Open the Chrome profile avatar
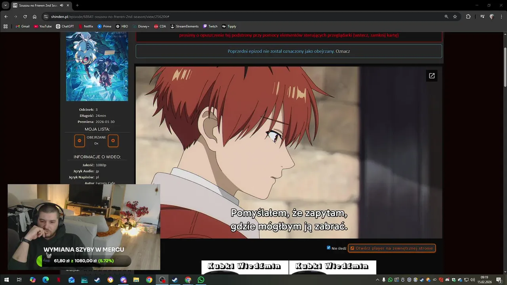Image resolution: width=507 pixels, height=285 pixels. 492,17
